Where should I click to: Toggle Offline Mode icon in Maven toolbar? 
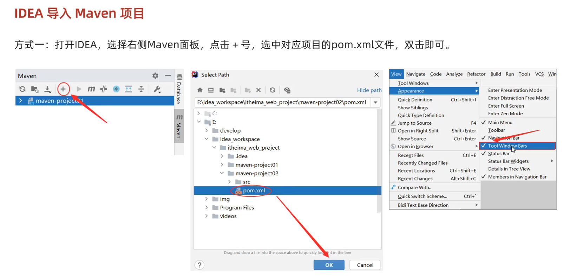tap(103, 89)
